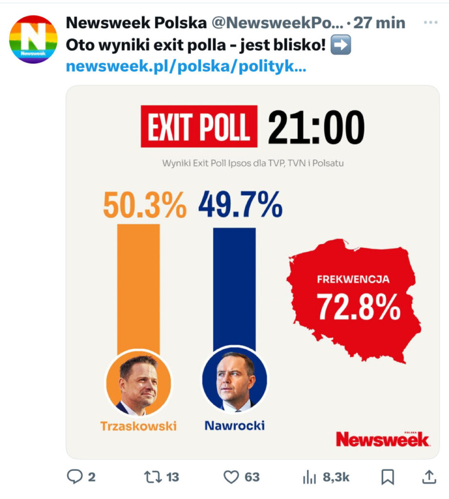
Task: Click the likes count 63
Action: (252, 477)
